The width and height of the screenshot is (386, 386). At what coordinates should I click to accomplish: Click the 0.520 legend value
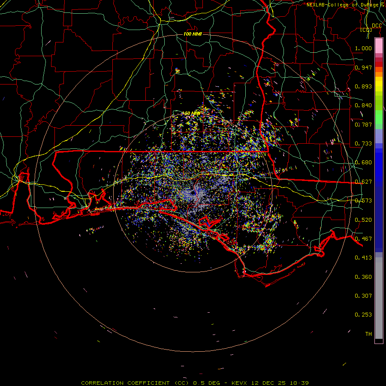[363, 220]
